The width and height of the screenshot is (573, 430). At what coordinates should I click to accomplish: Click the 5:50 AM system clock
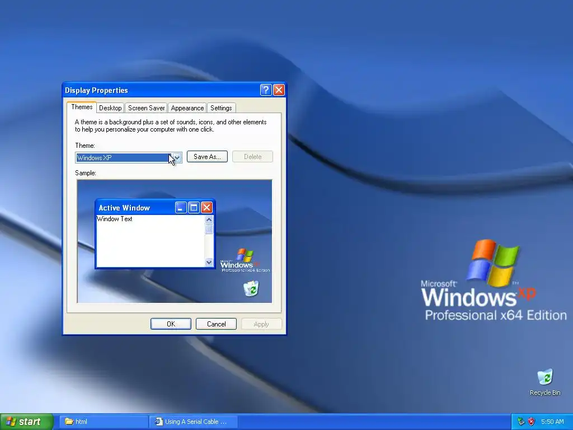click(552, 422)
